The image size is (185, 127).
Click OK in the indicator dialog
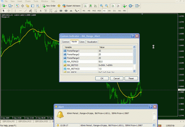point(102,78)
